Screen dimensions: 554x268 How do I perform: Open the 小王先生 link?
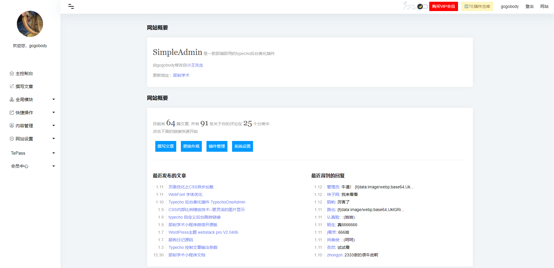tap(195, 65)
